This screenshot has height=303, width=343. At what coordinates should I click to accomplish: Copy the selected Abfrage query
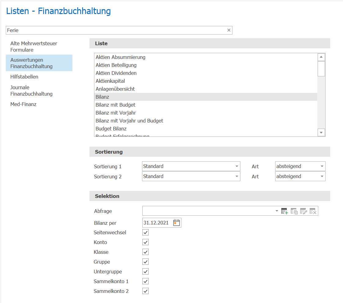[x=294, y=211]
